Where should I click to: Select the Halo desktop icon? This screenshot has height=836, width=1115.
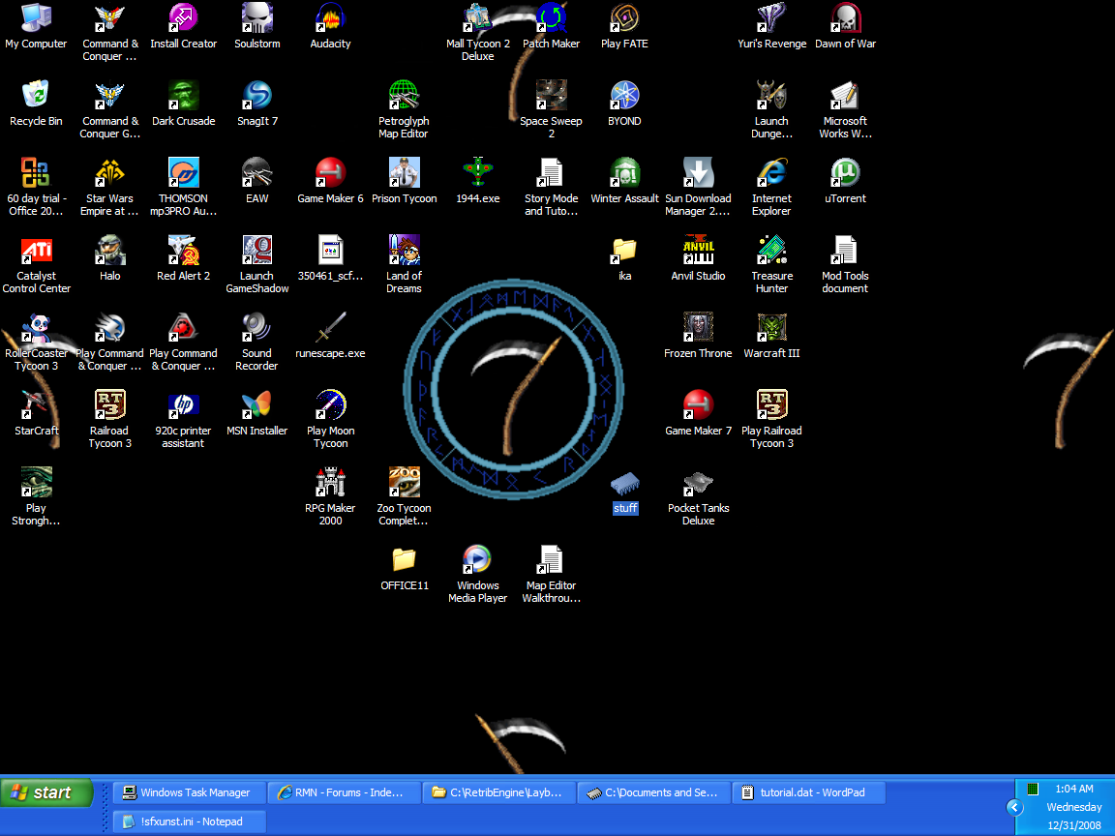tap(109, 252)
